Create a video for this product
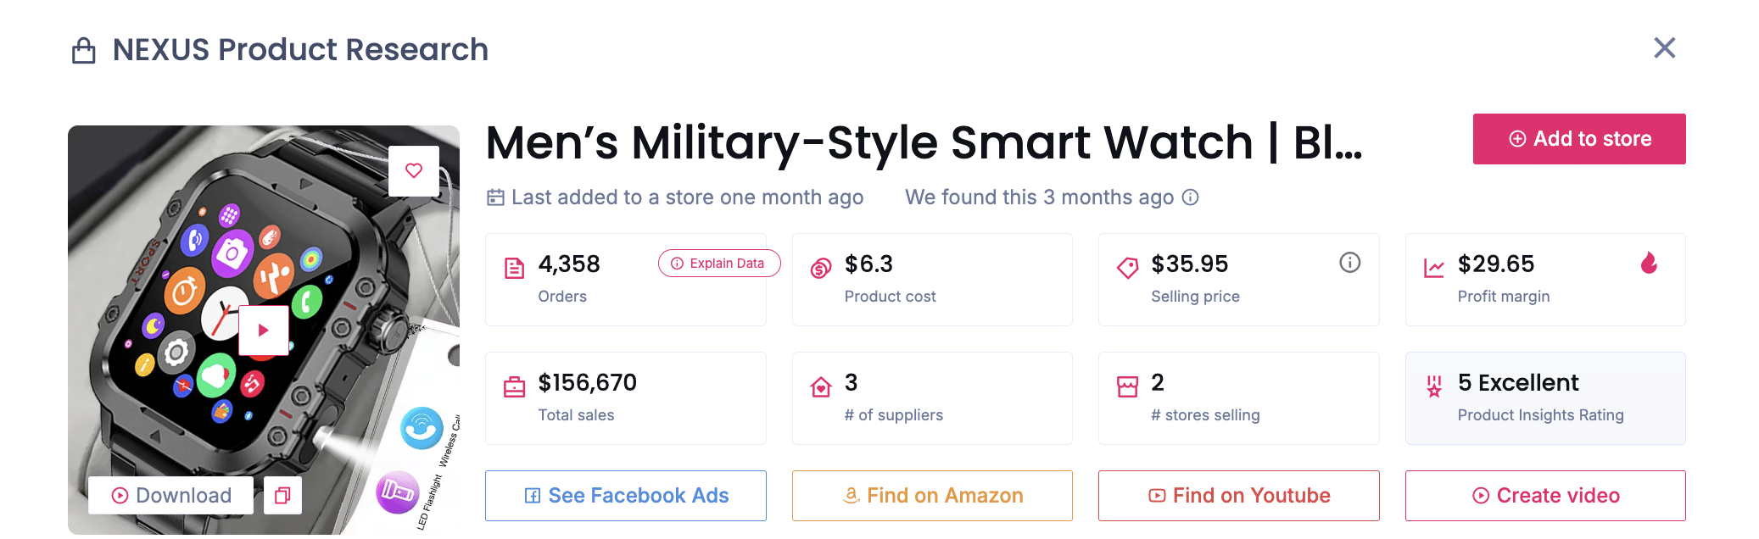The width and height of the screenshot is (1759, 539). [1545, 495]
